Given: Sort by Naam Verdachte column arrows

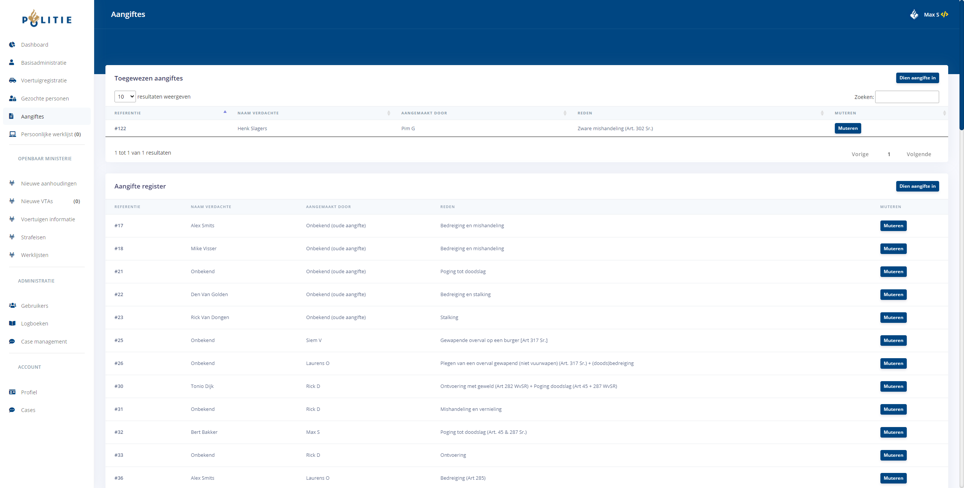Looking at the screenshot, I should [389, 113].
